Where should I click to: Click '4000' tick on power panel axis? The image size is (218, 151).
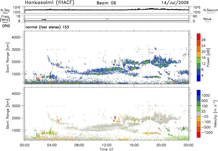coord(16,37)
